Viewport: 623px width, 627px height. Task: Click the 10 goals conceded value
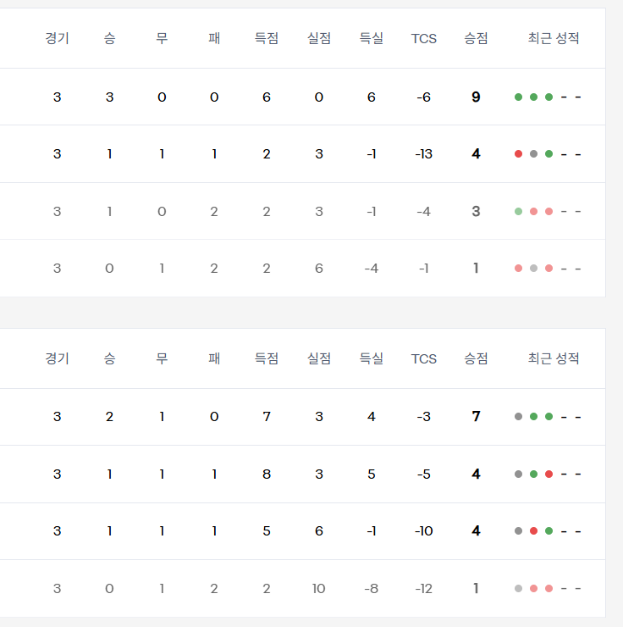(x=318, y=589)
